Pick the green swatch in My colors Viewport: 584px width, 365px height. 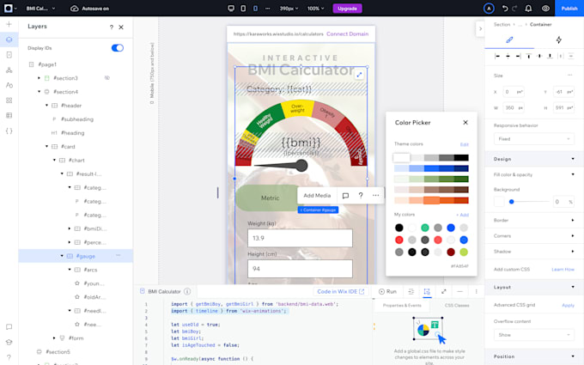pos(424,228)
